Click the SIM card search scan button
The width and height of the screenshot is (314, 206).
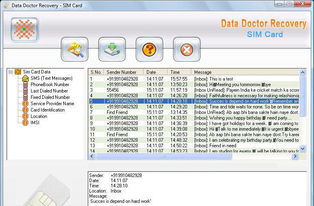point(75,49)
